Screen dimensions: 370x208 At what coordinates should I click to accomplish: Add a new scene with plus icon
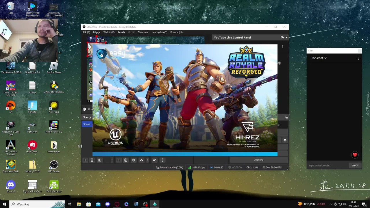coord(85,160)
